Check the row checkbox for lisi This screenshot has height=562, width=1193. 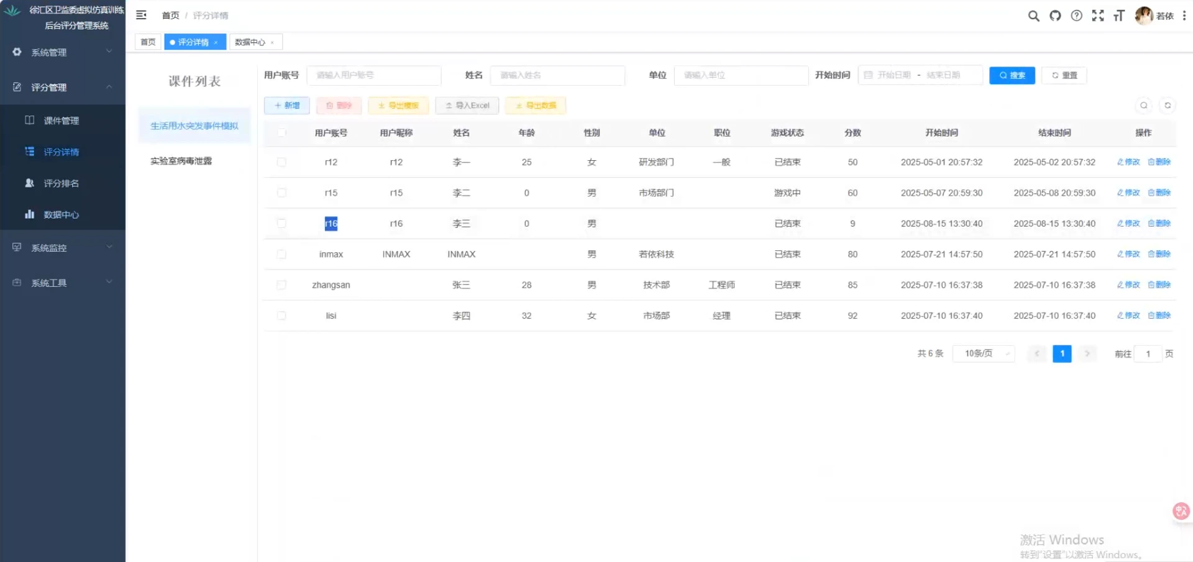[281, 315]
